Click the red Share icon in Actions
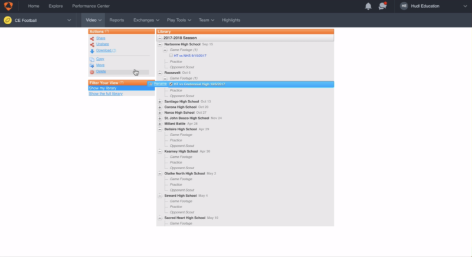Screen dimensions: 472x257 [x=91, y=38]
